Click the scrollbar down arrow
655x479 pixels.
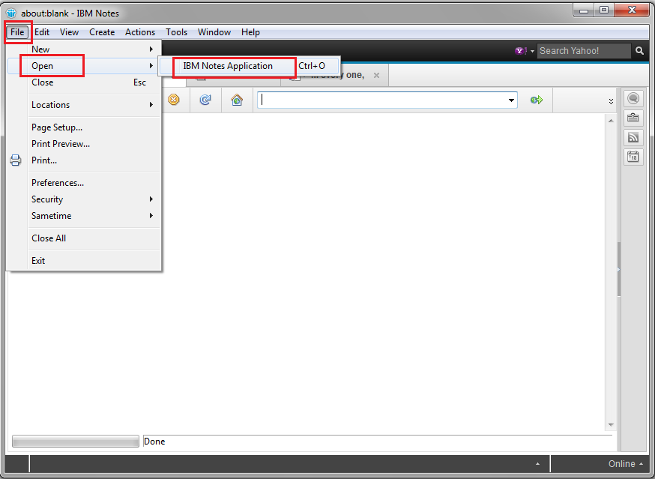[611, 425]
